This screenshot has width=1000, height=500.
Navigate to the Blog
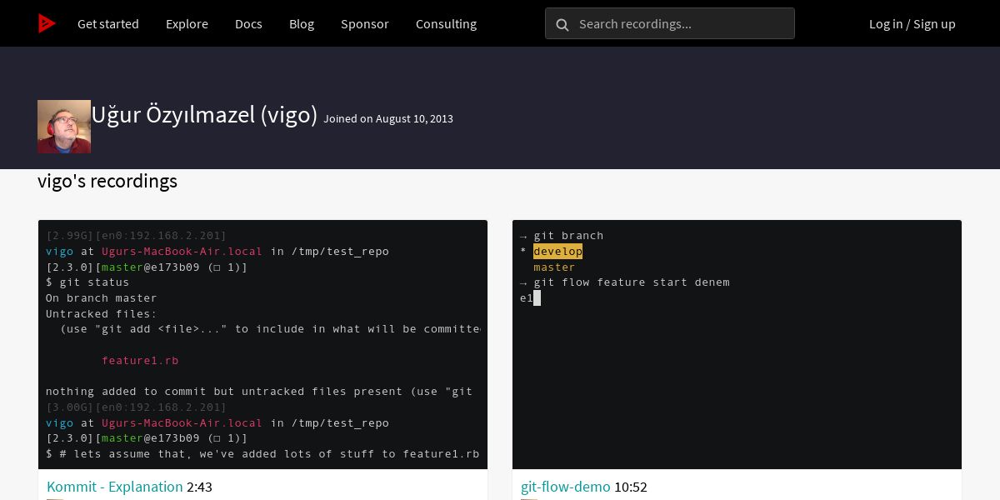(x=302, y=24)
